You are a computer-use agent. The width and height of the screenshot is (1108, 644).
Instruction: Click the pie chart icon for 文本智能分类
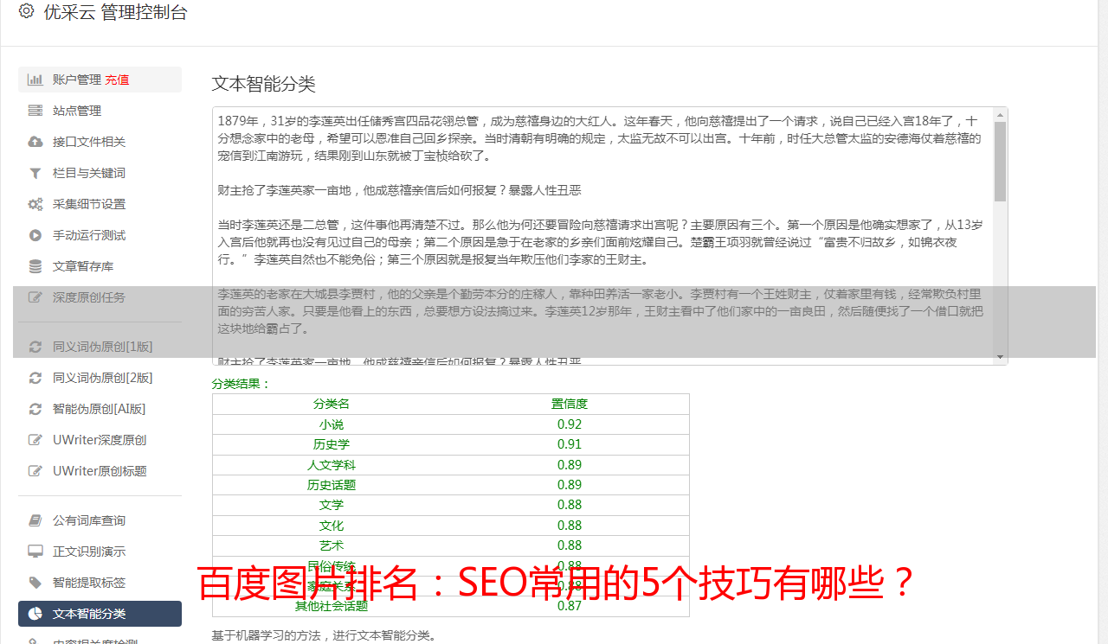(x=35, y=614)
